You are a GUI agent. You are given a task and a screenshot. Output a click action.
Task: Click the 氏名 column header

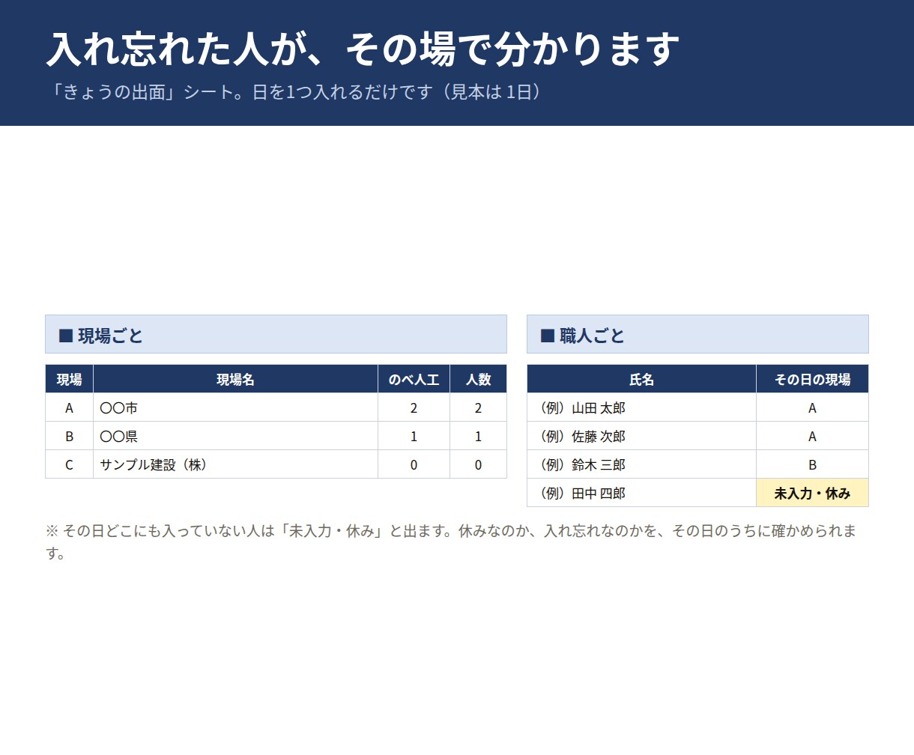pos(641,379)
